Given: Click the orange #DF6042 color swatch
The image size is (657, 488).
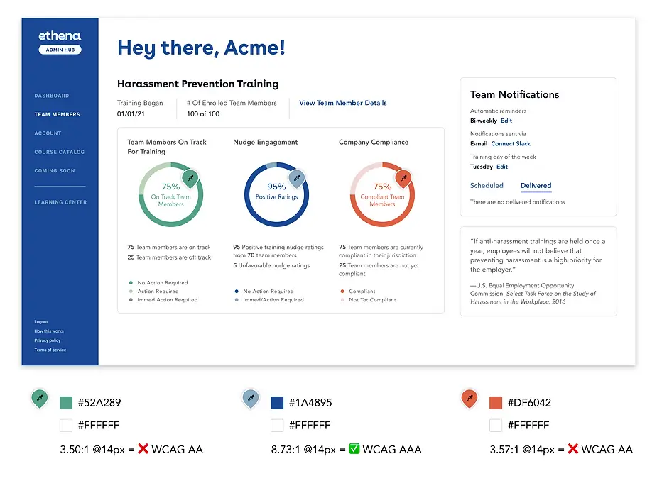Looking at the screenshot, I should point(496,403).
